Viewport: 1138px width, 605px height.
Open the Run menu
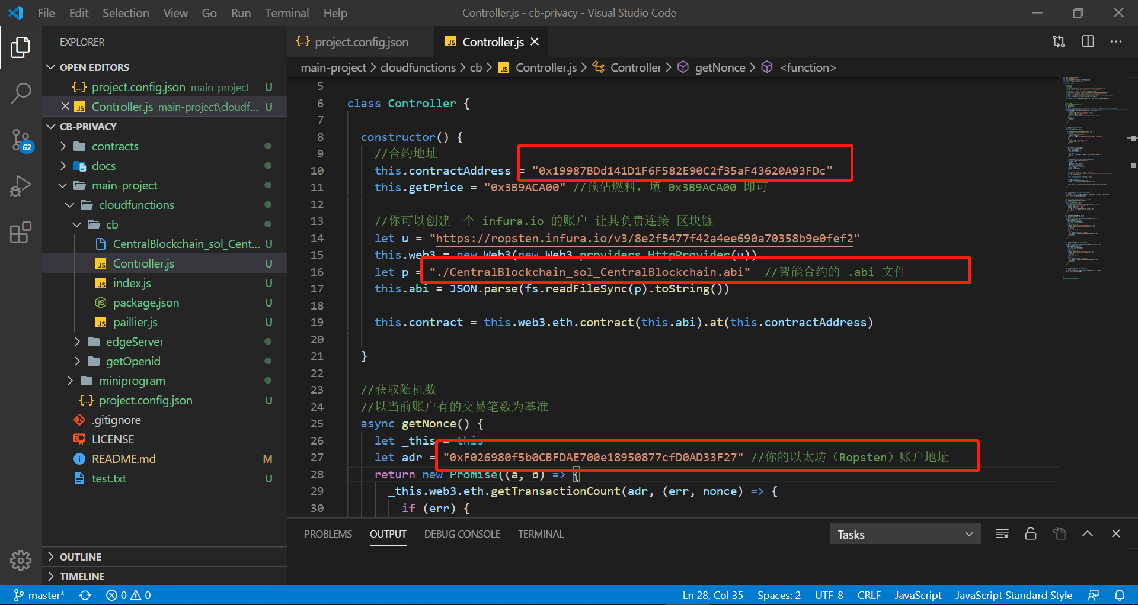point(241,12)
